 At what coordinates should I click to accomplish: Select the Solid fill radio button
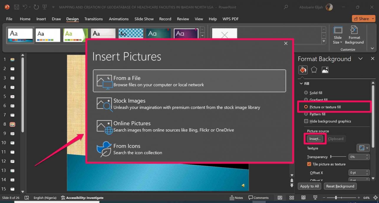pos(306,93)
